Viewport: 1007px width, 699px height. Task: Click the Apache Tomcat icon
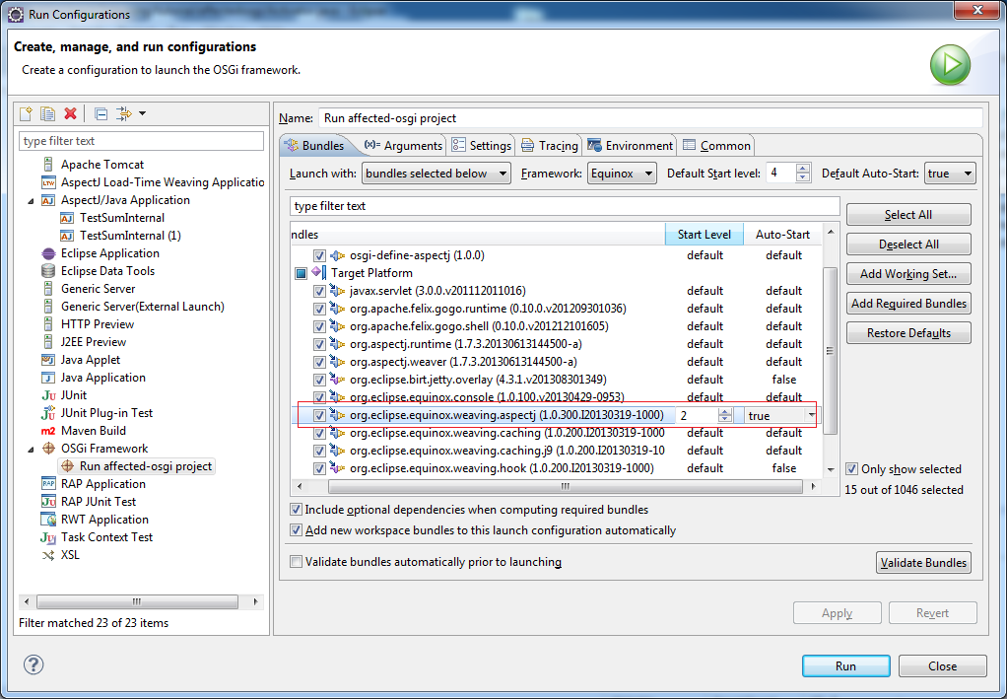[48, 165]
